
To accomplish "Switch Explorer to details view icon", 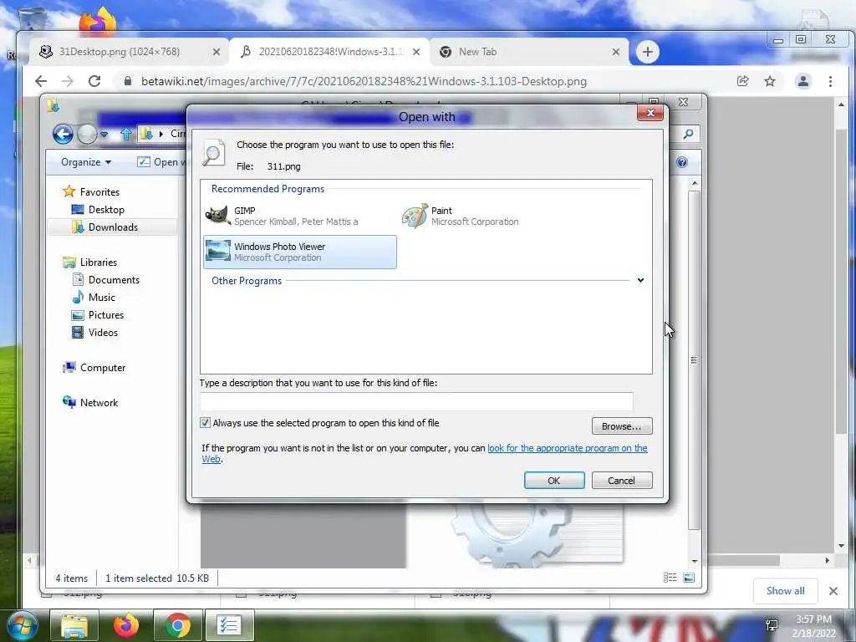I will pos(670,578).
